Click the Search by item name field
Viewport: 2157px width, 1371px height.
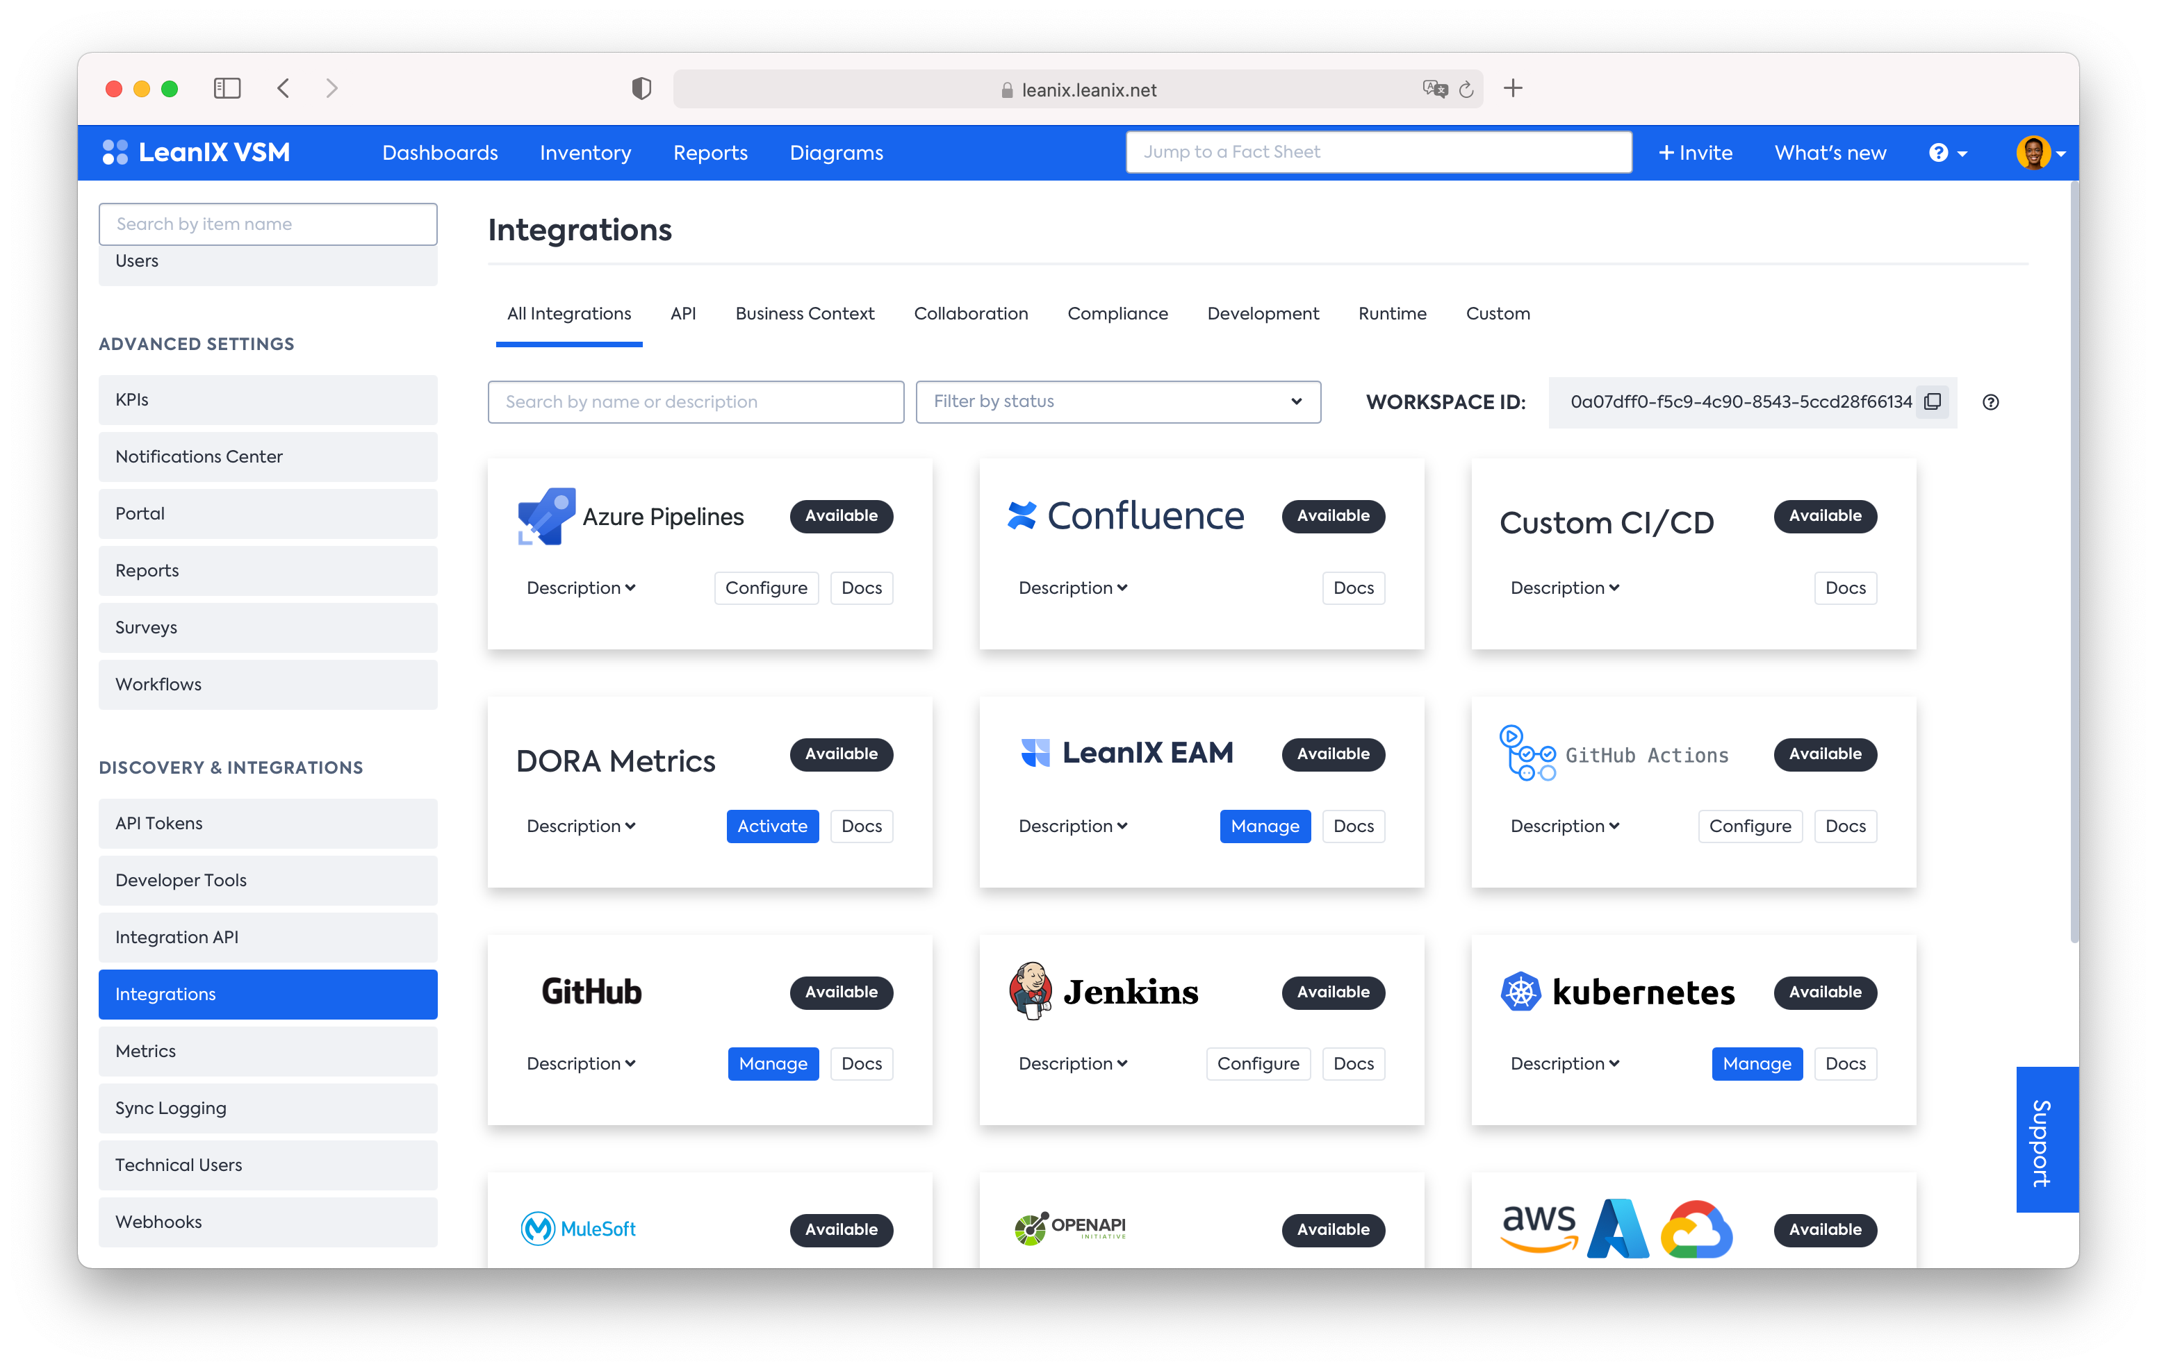click(268, 224)
